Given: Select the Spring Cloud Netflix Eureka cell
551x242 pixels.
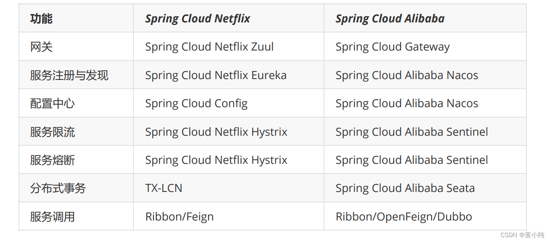Looking at the screenshot, I should (216, 75).
